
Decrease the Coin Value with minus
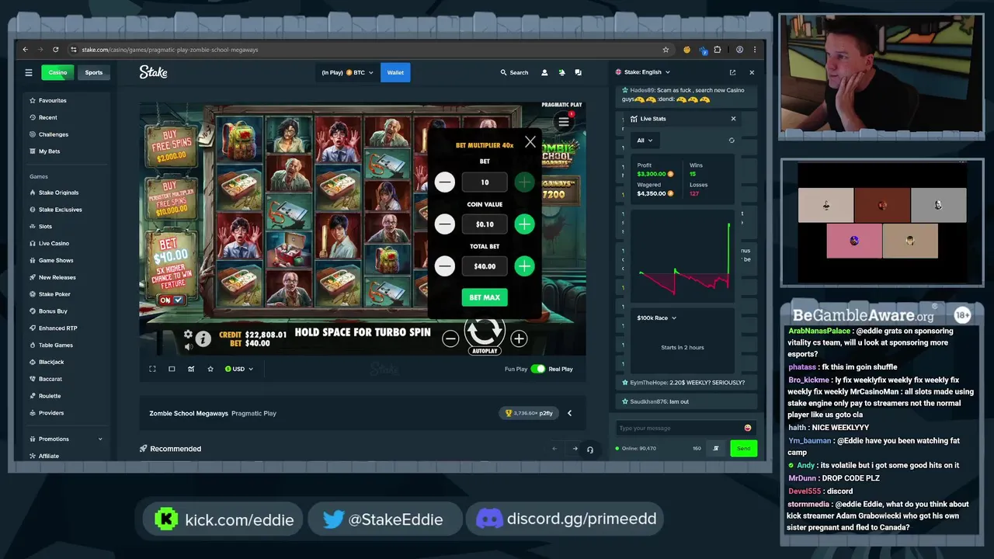[x=444, y=224]
